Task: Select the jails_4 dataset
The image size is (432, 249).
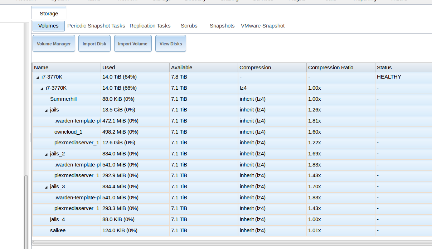Action: pyautogui.click(x=57, y=219)
